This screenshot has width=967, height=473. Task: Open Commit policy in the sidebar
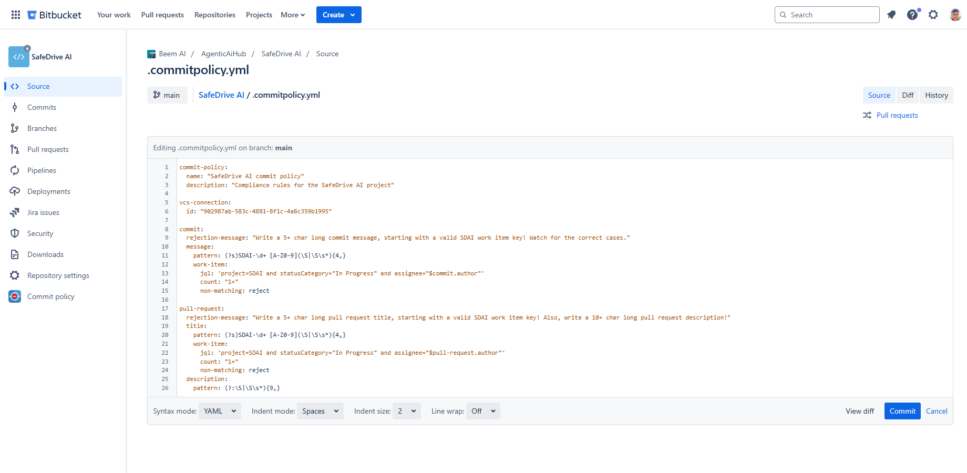click(x=63, y=296)
